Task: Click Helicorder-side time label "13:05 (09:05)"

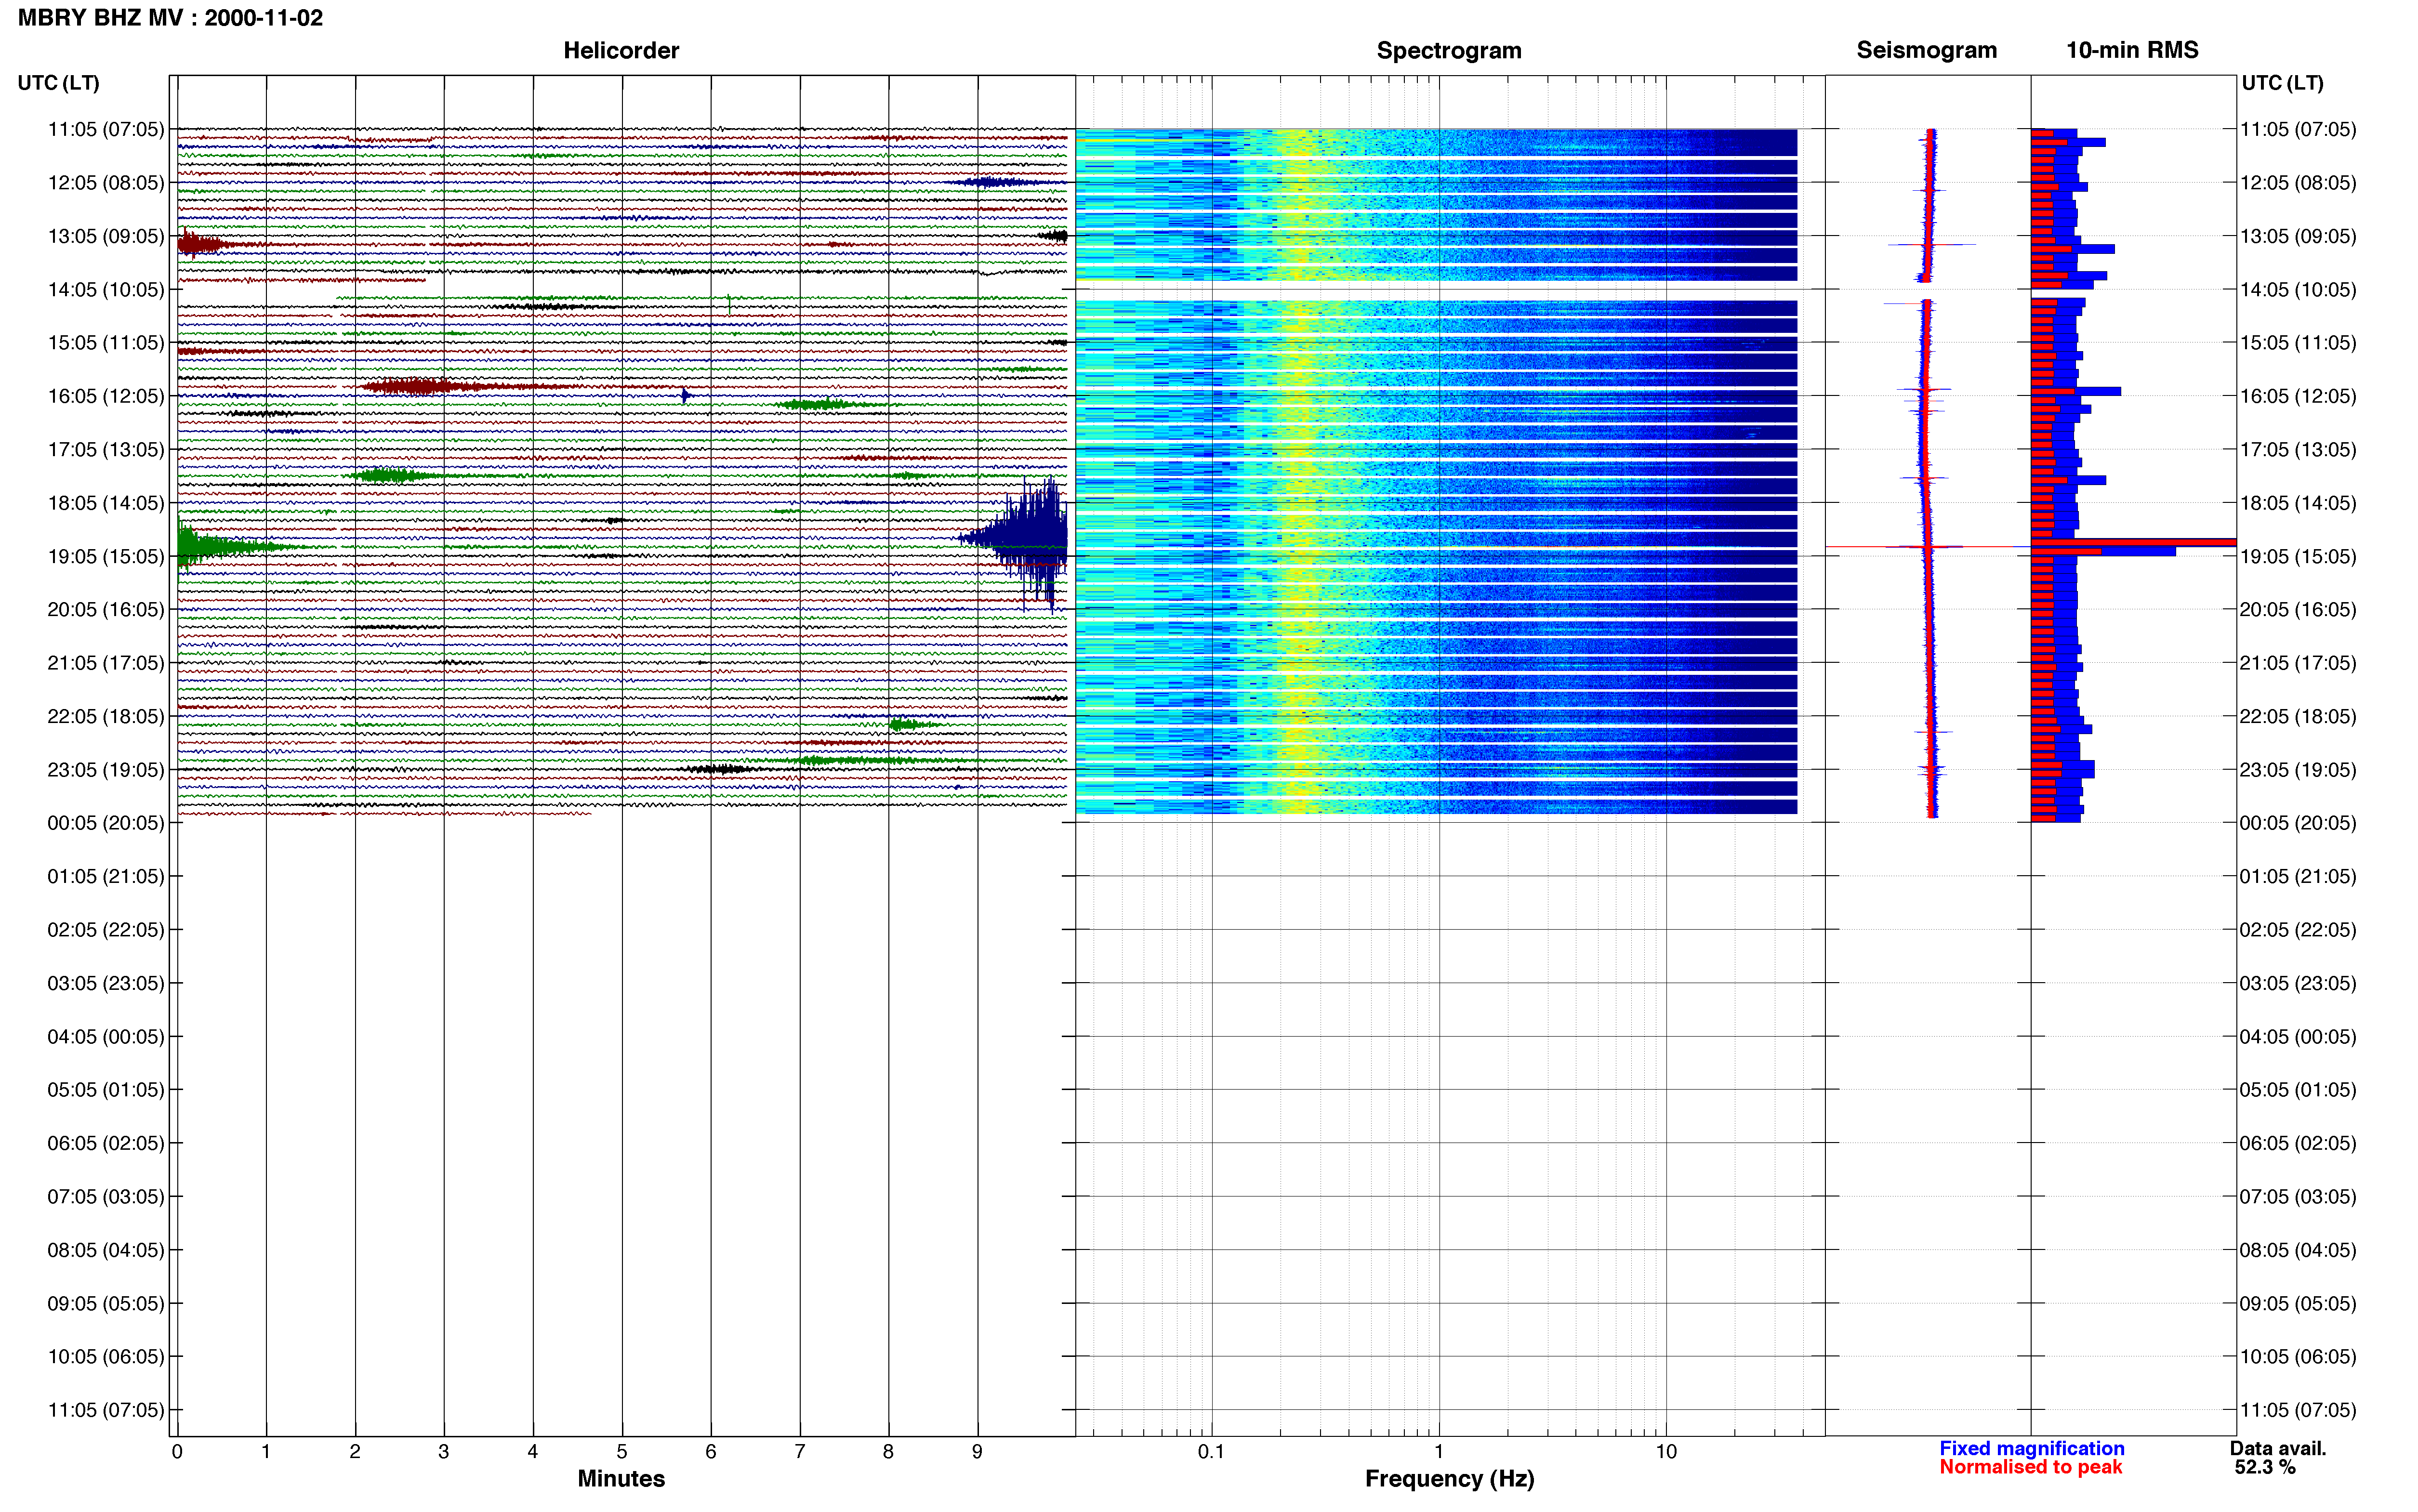Action: coord(106,236)
